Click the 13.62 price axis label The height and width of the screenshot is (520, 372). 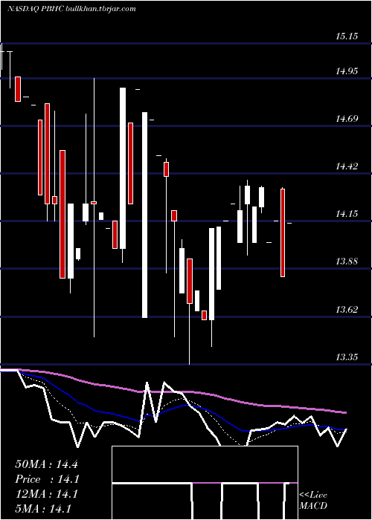tap(347, 310)
